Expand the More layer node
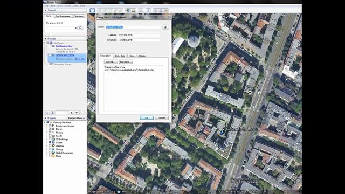Screen dimensions: 345x194 47,156
